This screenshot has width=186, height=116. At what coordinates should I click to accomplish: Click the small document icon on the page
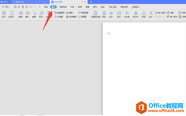(109, 33)
